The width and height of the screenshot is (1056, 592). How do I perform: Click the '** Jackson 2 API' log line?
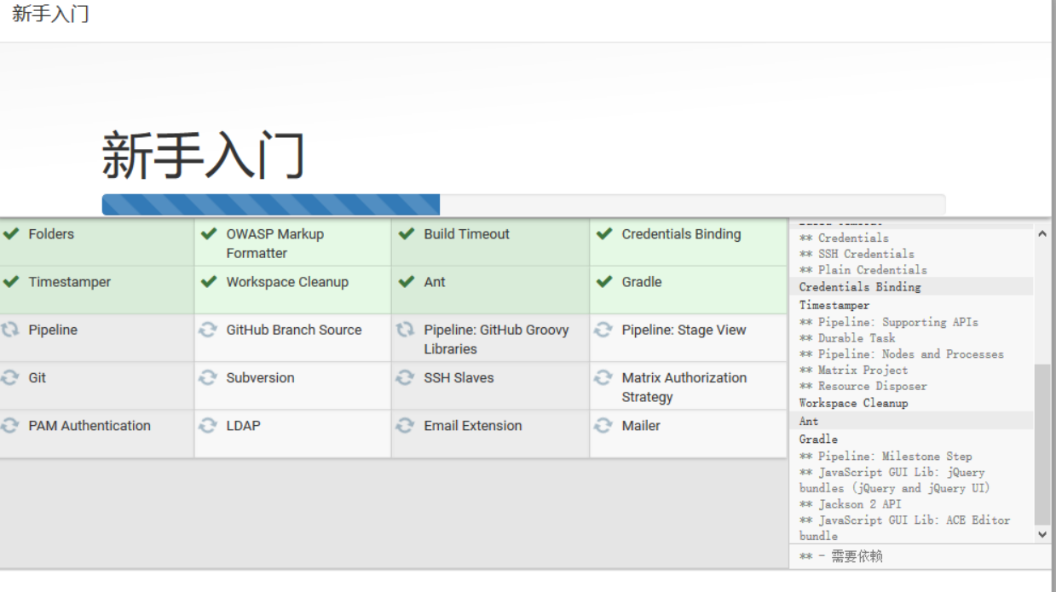click(x=850, y=504)
